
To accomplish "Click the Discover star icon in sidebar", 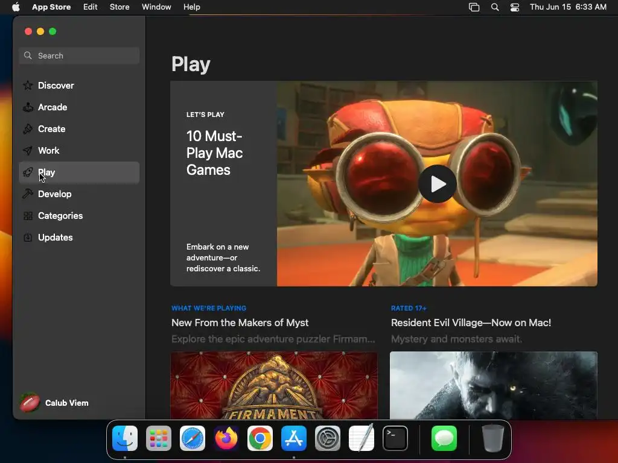I will click(x=28, y=86).
